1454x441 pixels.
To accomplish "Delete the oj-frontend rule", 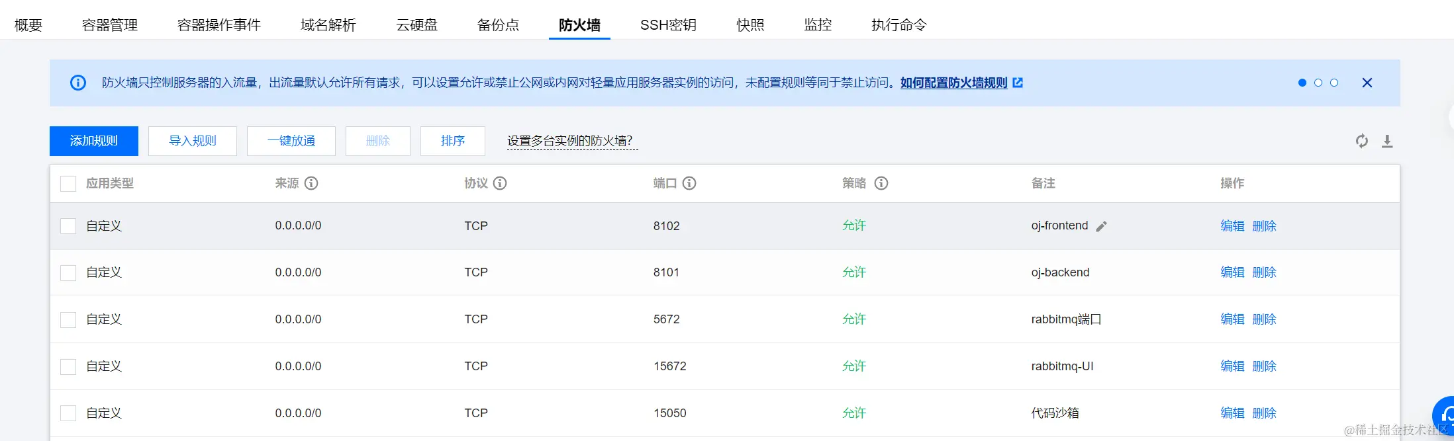I will 1264,226.
